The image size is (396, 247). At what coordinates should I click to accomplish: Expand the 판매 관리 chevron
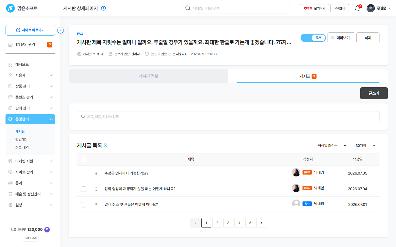coord(51,108)
